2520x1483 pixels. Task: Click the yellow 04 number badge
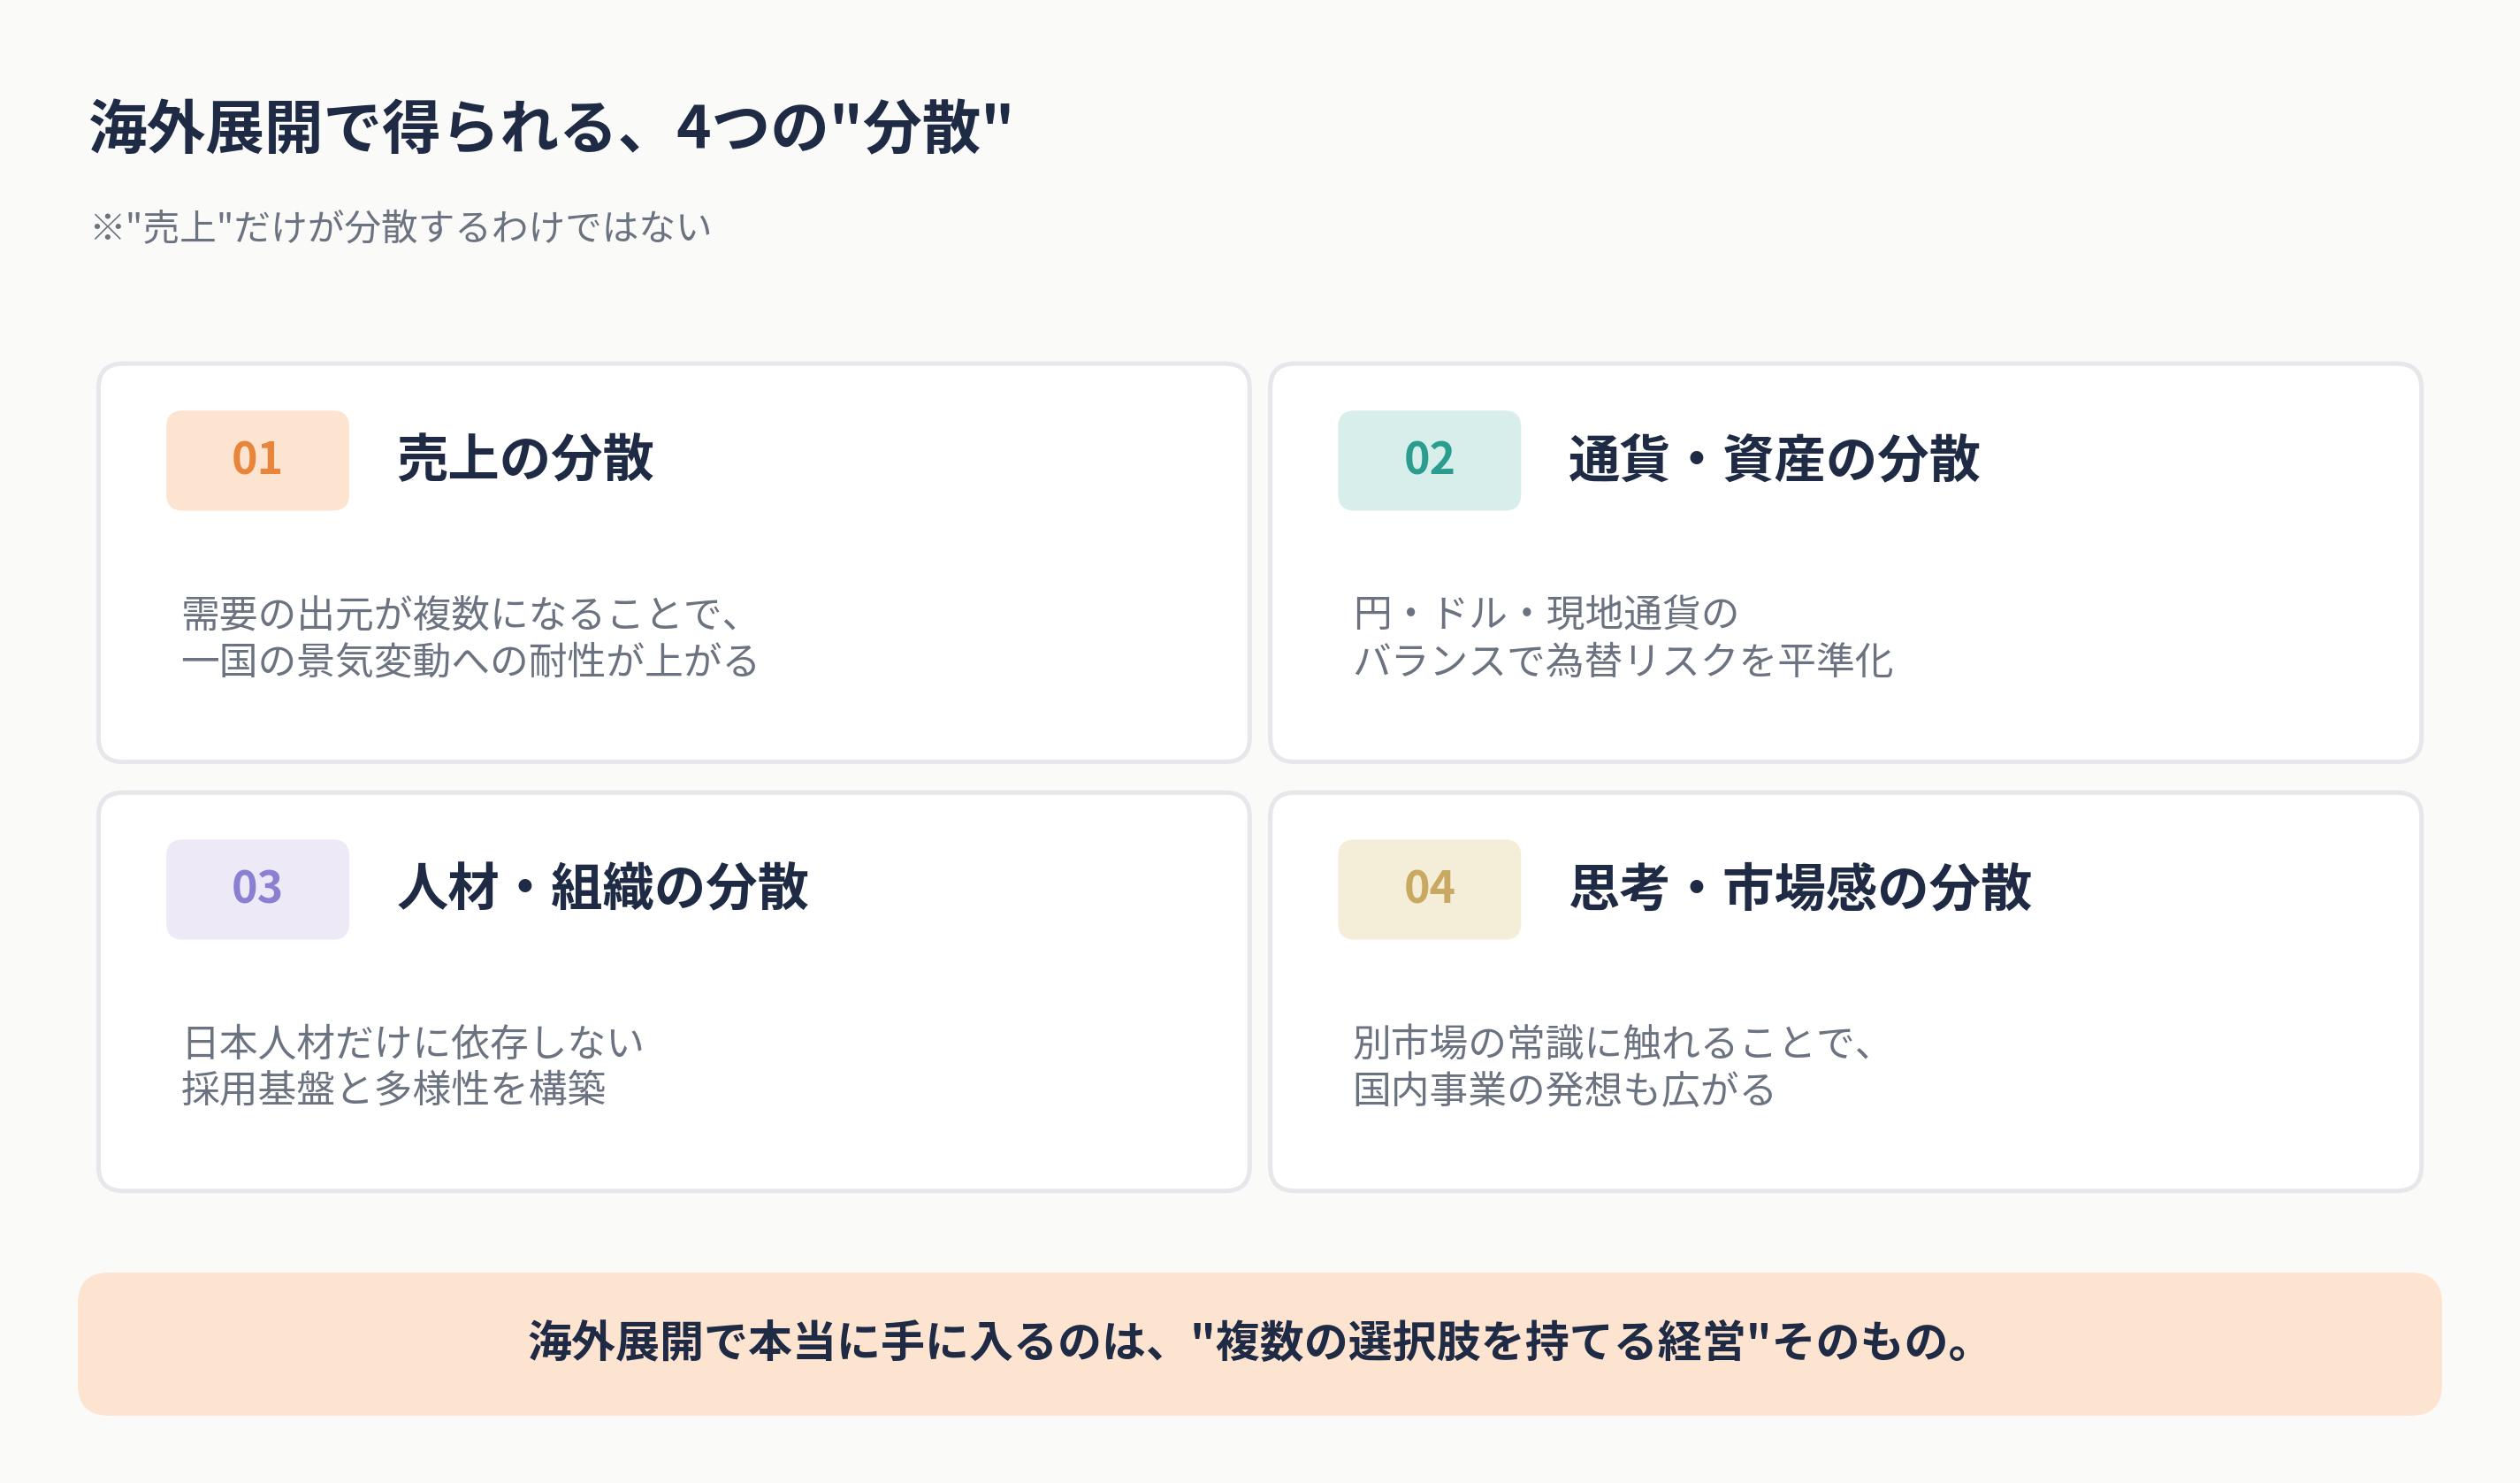(1429, 889)
